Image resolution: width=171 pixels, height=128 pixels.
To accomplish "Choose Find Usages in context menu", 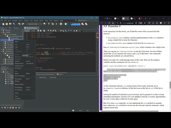I will (x=25, y=79).
